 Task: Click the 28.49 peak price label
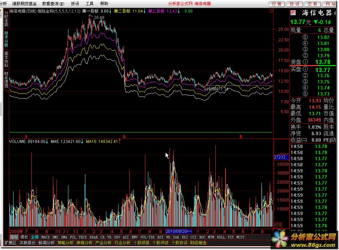point(99,18)
